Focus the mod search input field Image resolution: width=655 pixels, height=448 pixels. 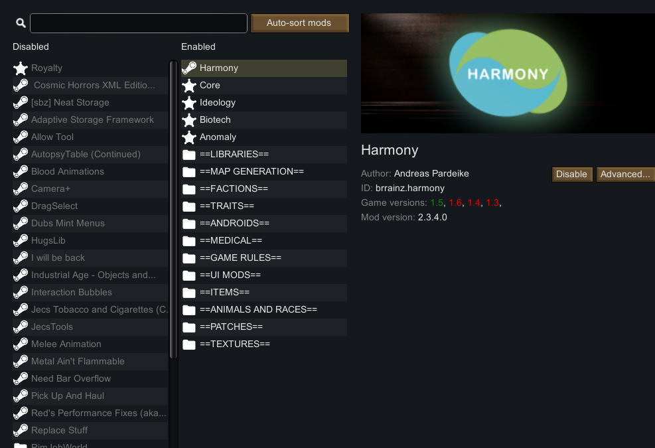tap(139, 23)
